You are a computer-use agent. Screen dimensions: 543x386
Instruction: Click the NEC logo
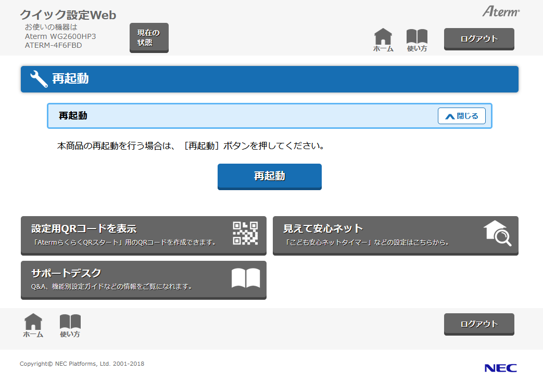pos(500,368)
